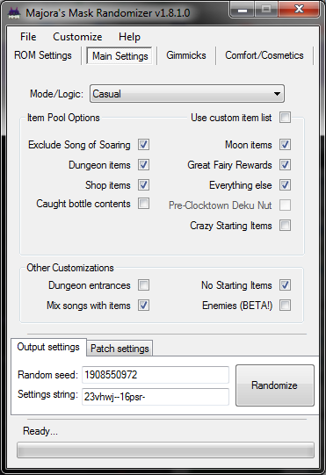
Task: Uncheck the Everything else checkbox
Action: (x=285, y=184)
